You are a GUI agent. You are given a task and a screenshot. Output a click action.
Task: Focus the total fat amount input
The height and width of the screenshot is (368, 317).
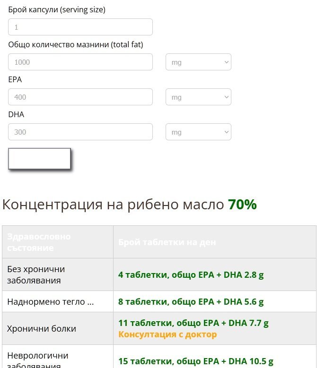[80, 62]
